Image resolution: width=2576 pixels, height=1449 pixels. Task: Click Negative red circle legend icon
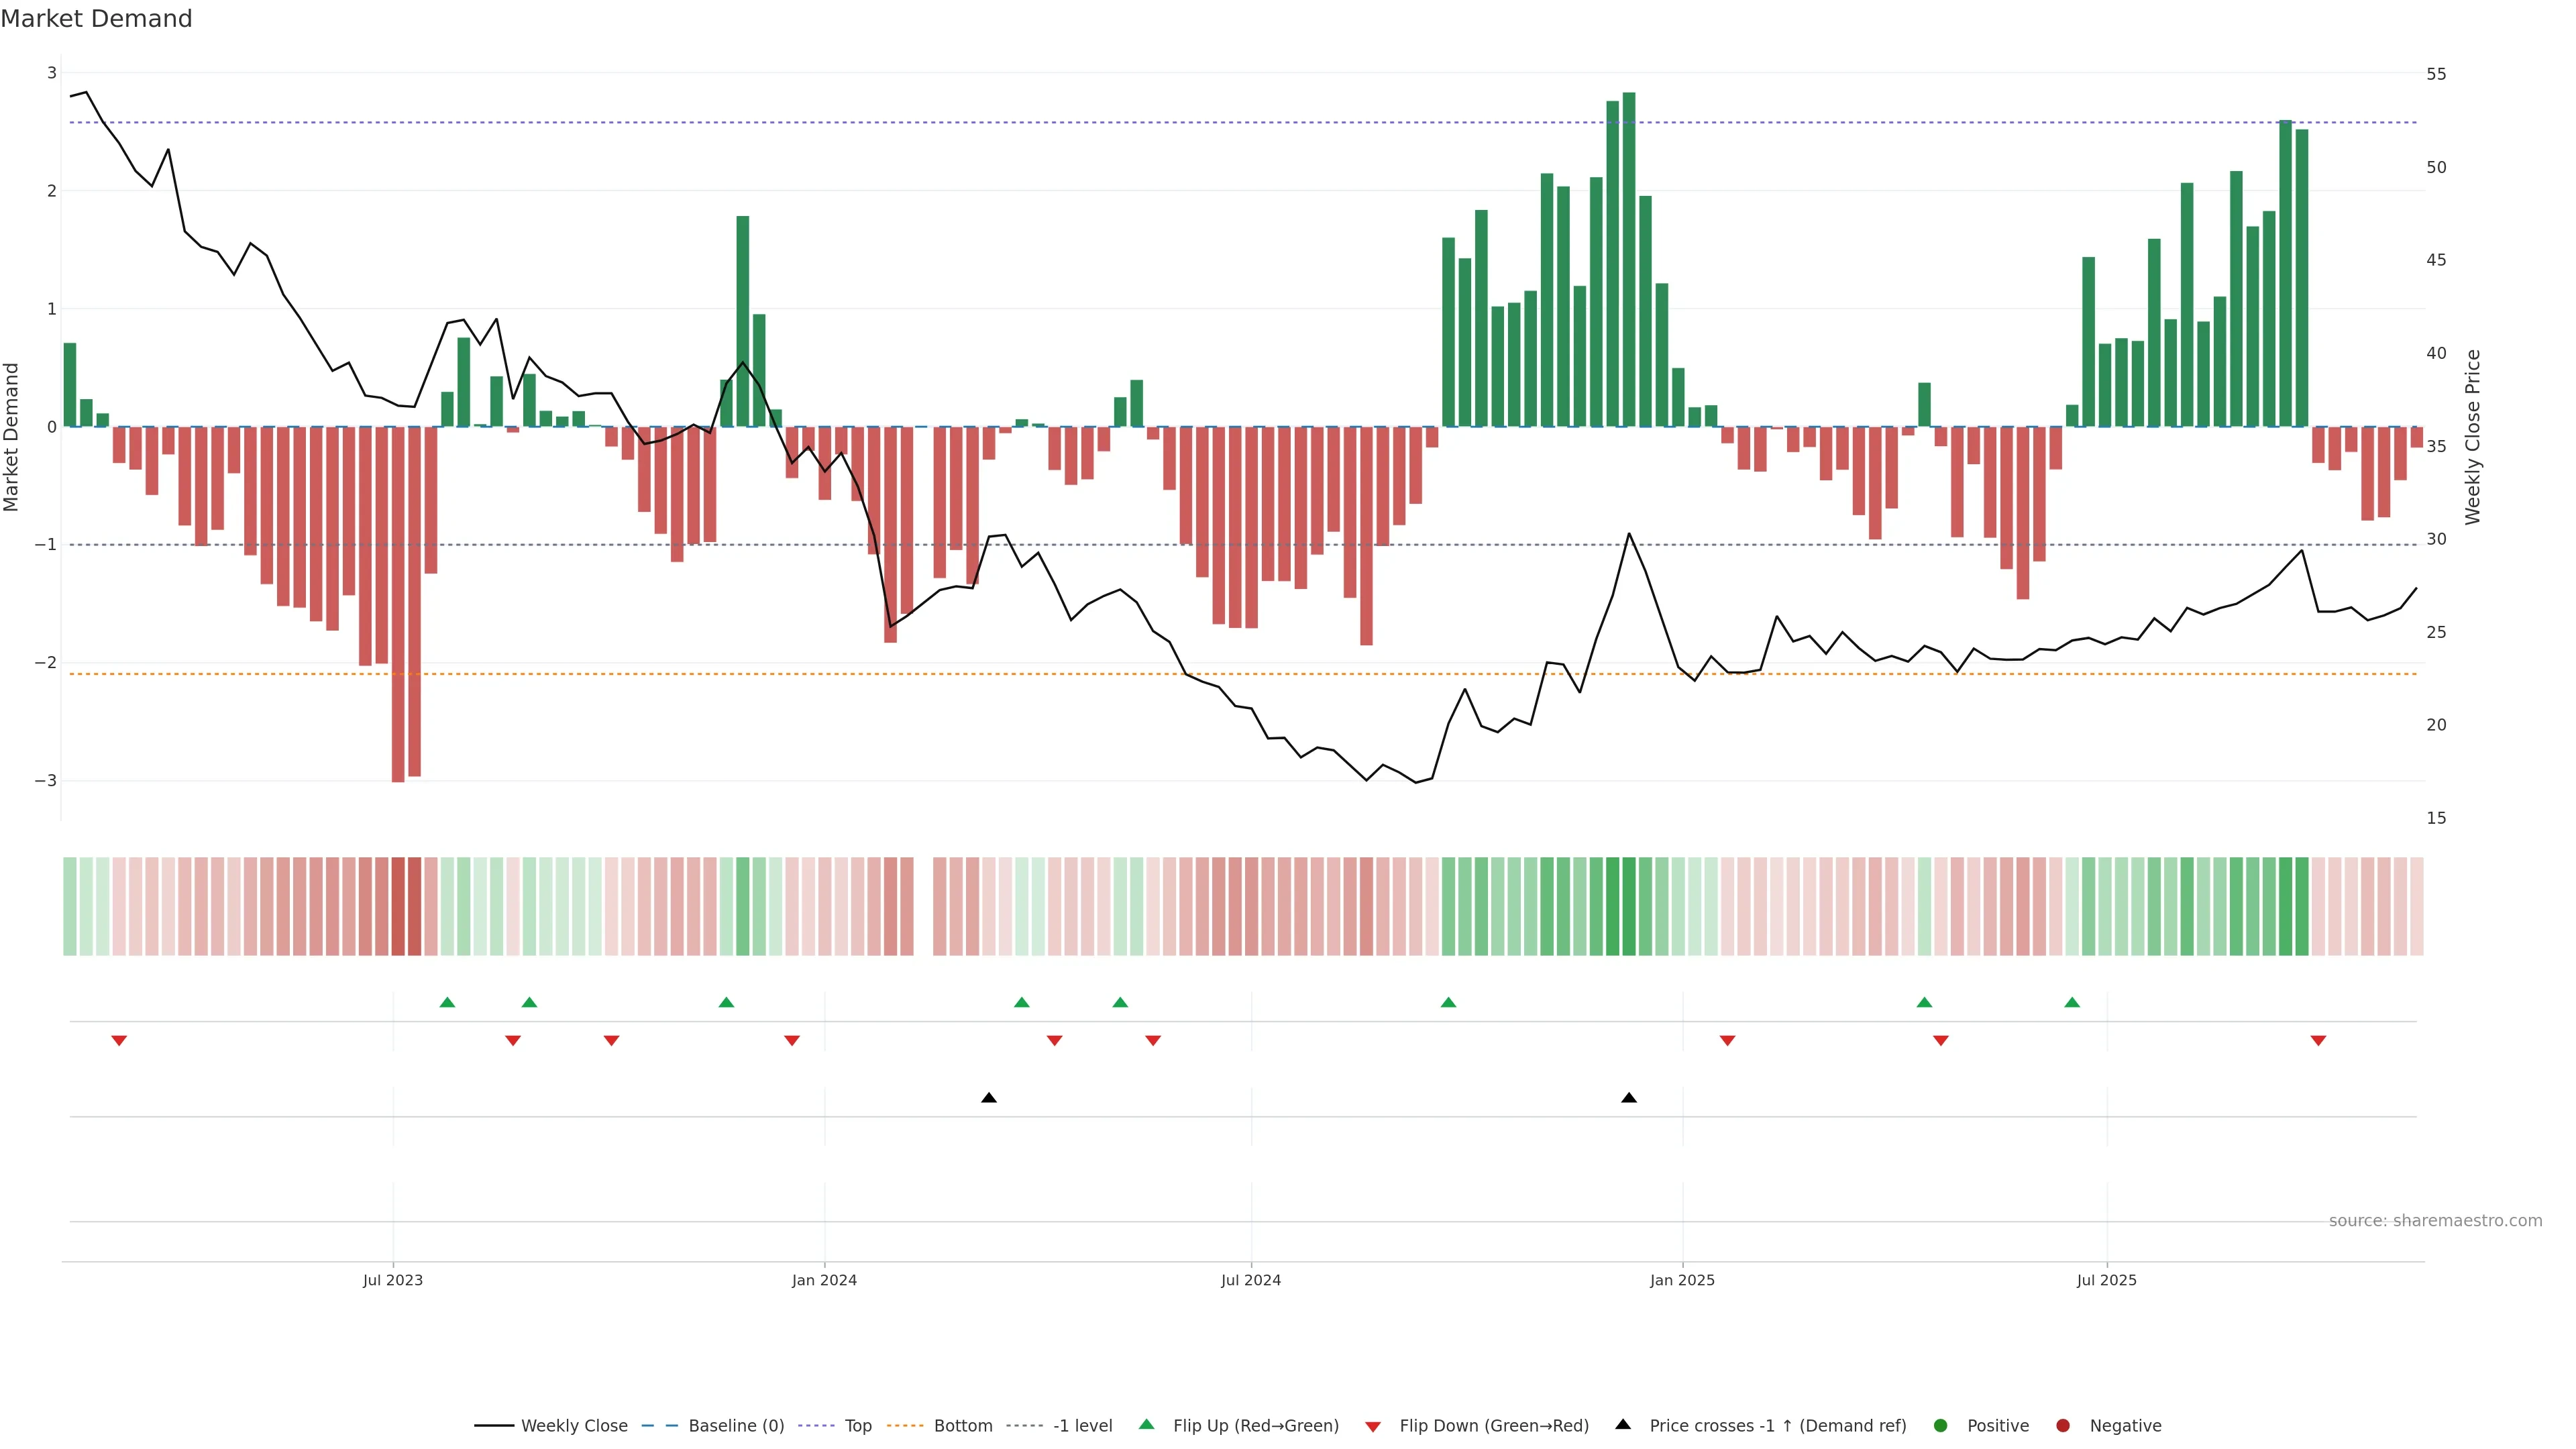[x=2063, y=1426]
